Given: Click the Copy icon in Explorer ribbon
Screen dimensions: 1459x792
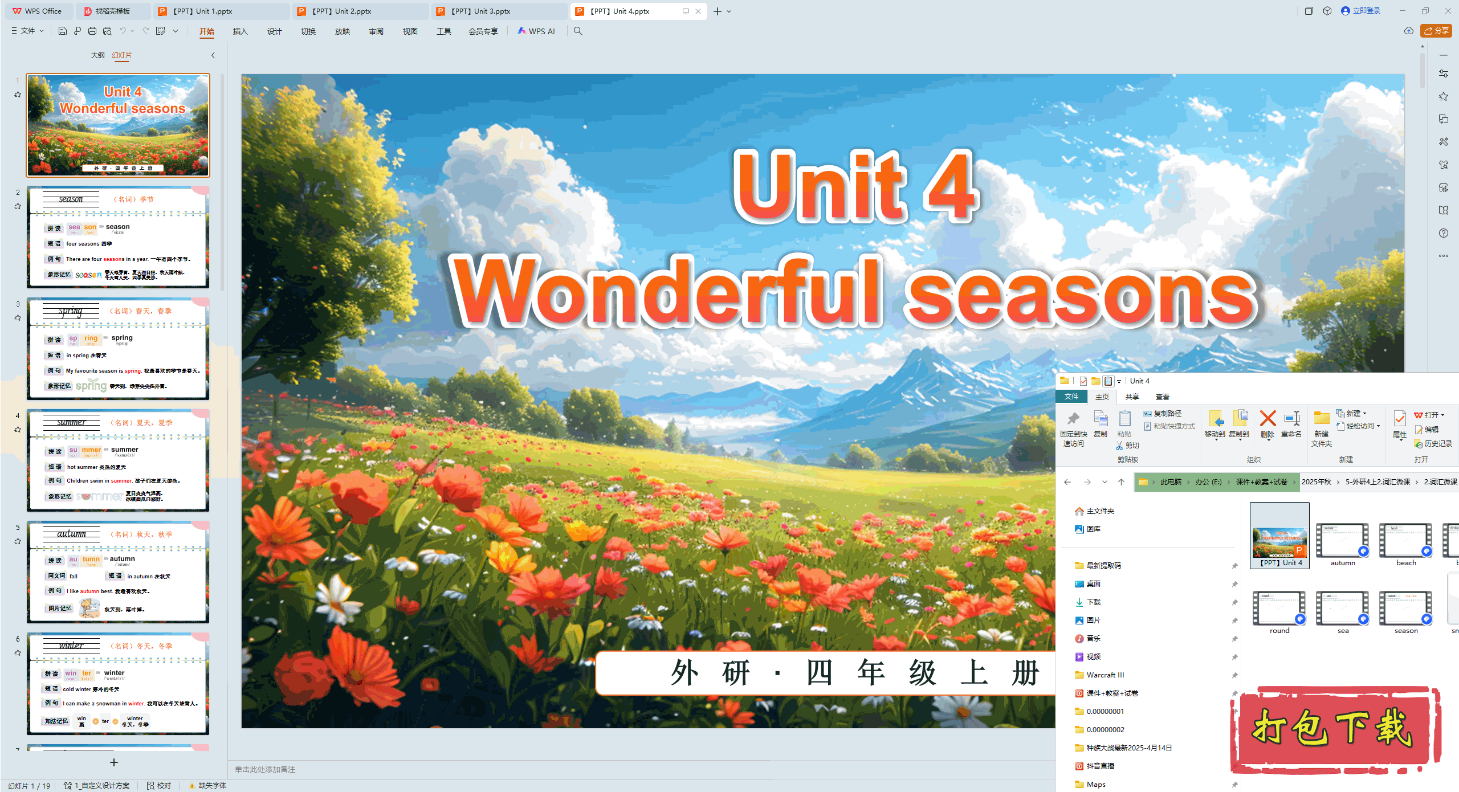Looking at the screenshot, I should pos(1101,419).
